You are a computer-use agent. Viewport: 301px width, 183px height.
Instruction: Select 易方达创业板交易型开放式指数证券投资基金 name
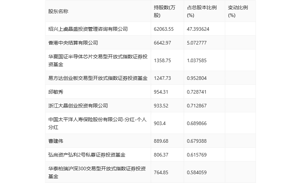click(98, 78)
